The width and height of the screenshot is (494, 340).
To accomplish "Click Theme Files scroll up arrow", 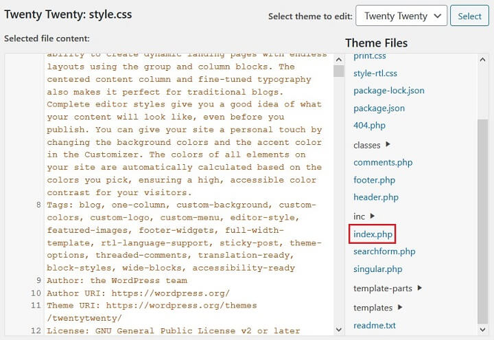I will 482,59.
